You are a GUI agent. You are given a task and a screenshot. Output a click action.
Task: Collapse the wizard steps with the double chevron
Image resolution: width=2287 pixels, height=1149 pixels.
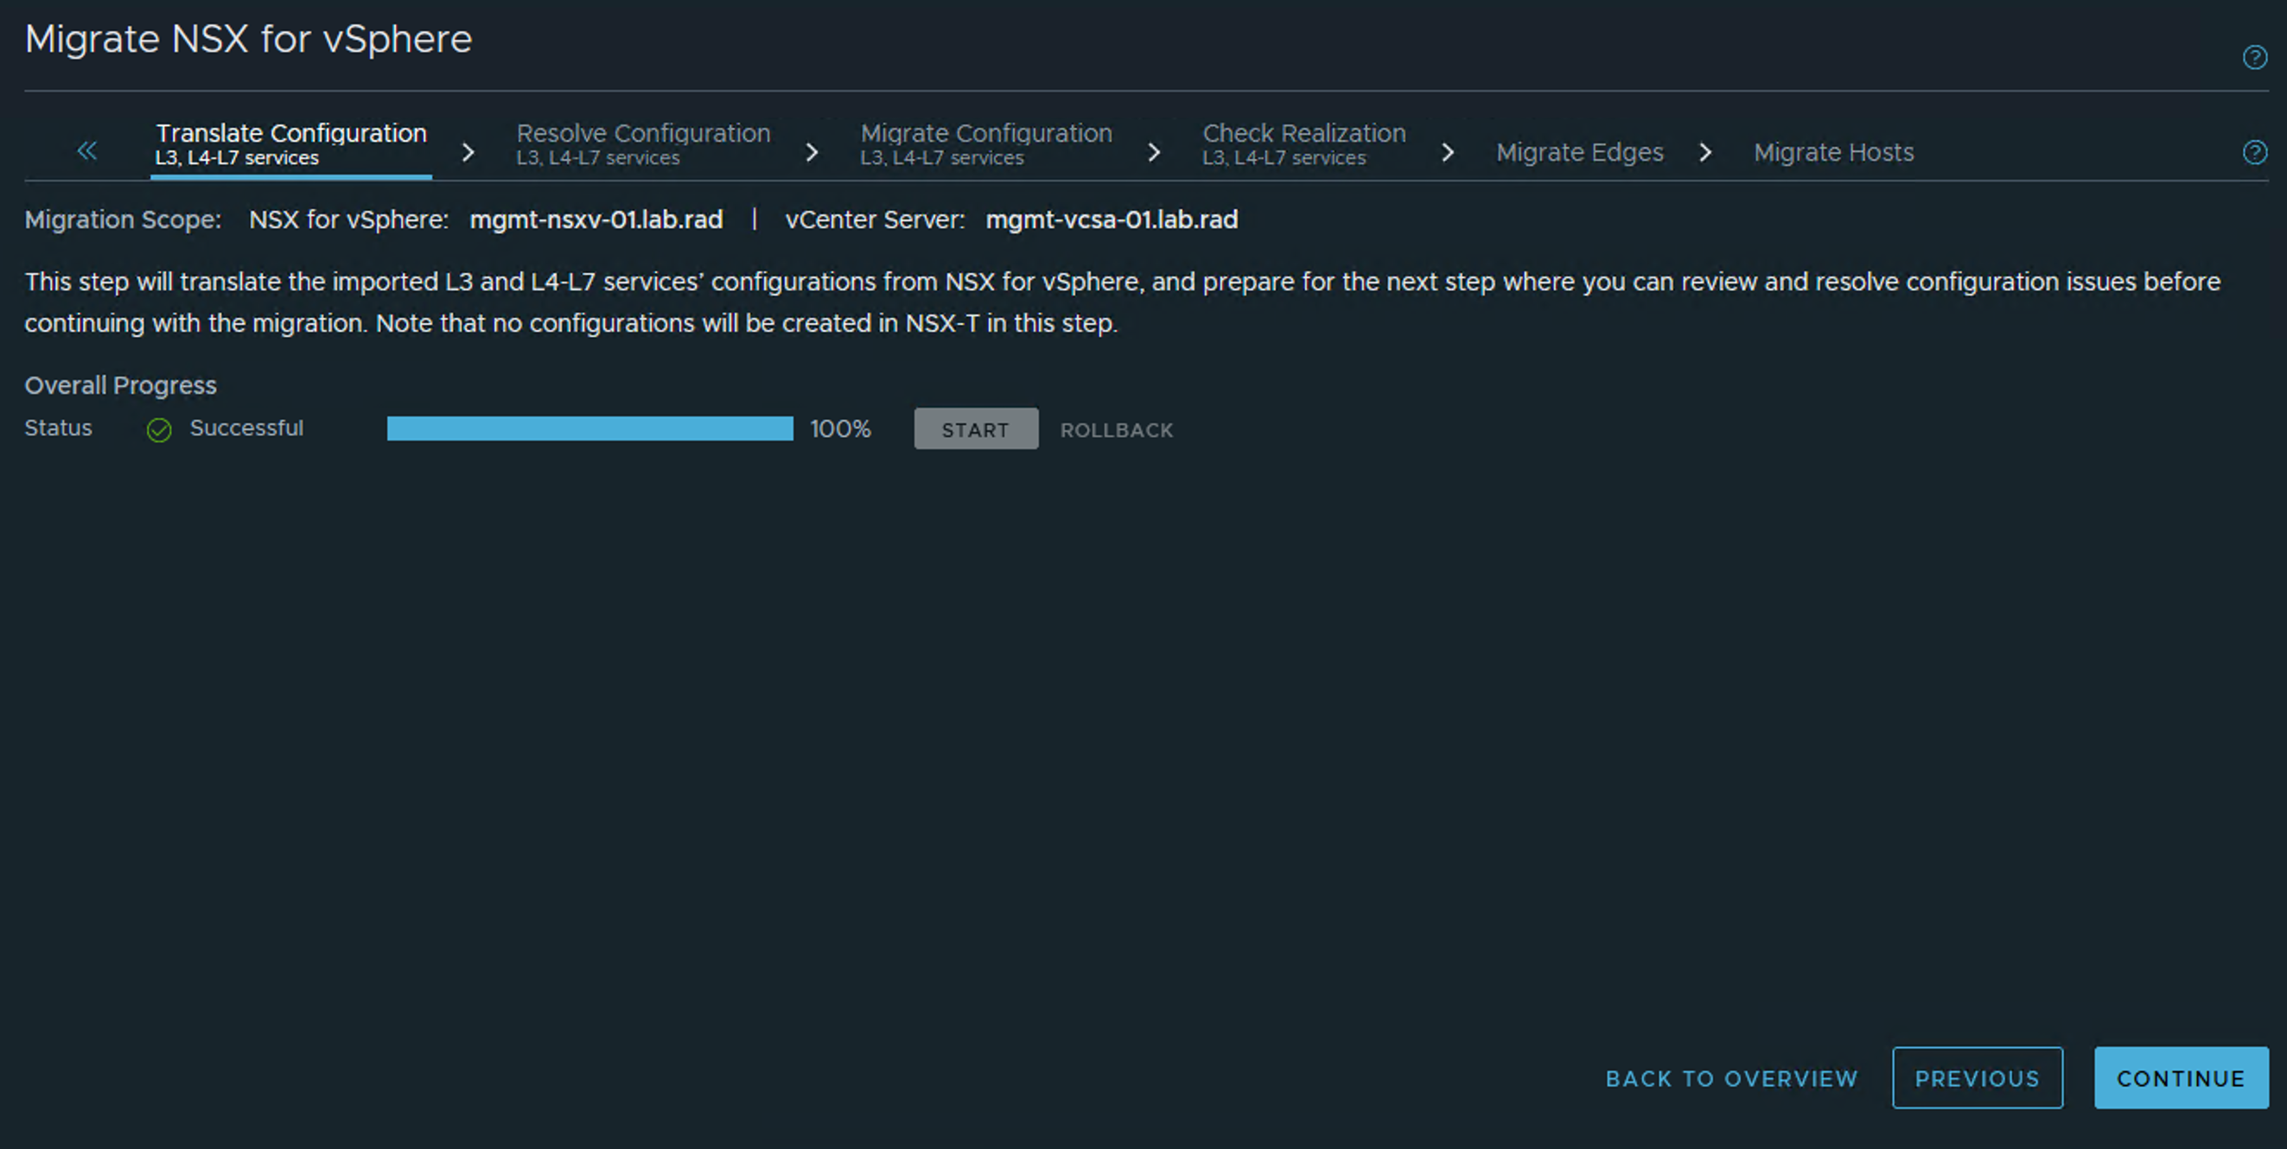point(87,151)
